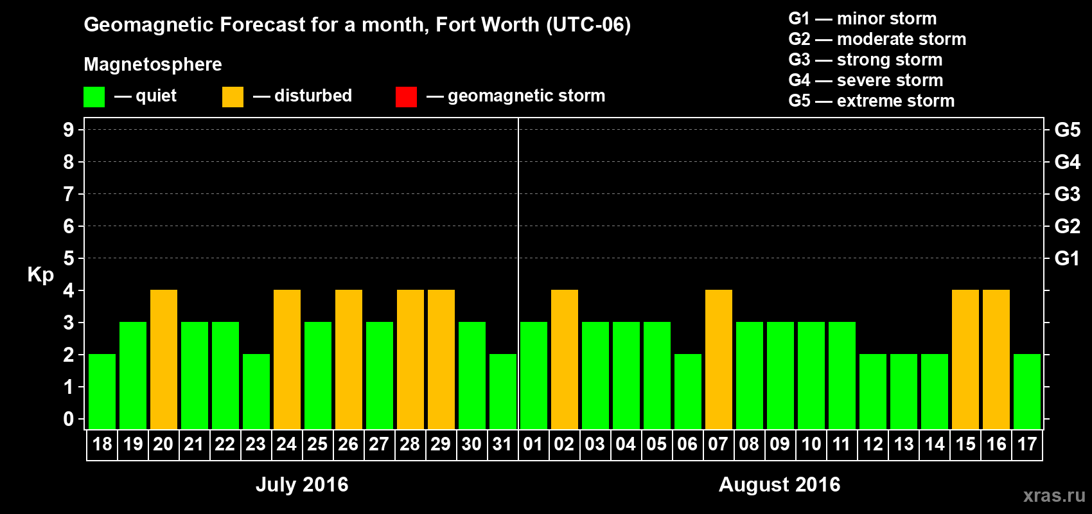Click date label '25' on x-axis
The width and height of the screenshot is (1092, 514).
coord(317,445)
